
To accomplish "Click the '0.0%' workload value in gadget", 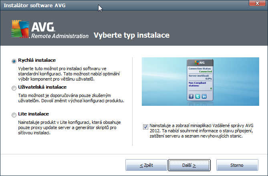I will point(209,79).
